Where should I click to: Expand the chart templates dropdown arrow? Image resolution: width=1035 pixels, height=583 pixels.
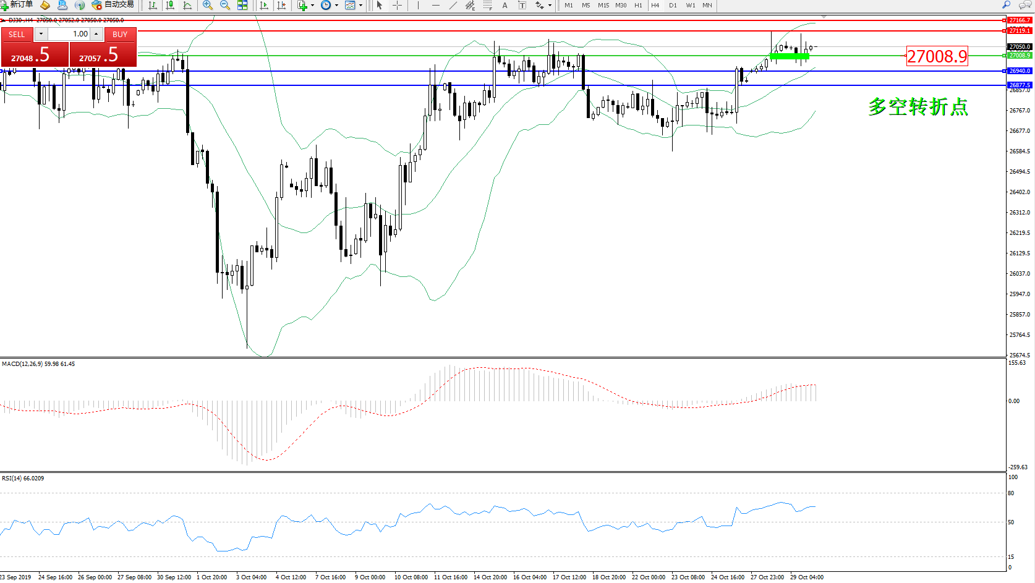pyautogui.click(x=361, y=5)
